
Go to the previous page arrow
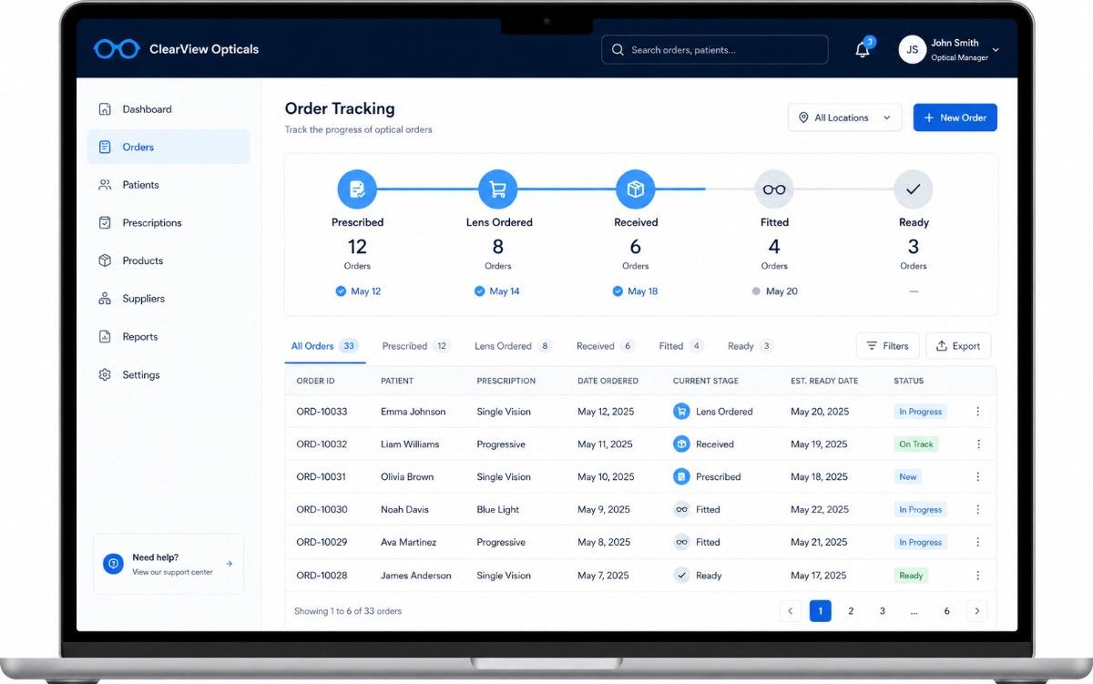pos(791,611)
